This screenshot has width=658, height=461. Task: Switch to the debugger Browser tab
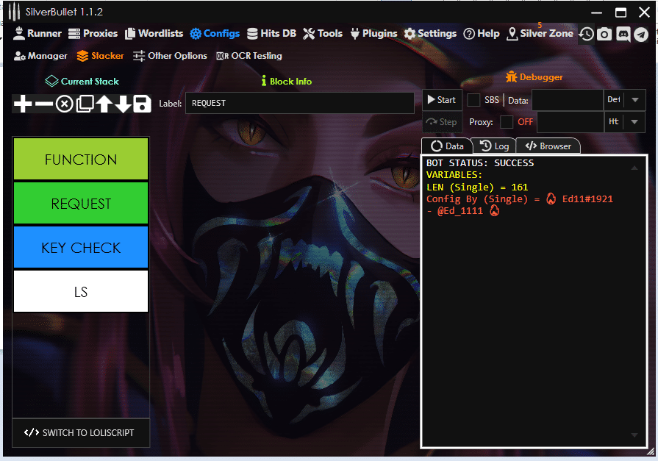pyautogui.click(x=548, y=146)
